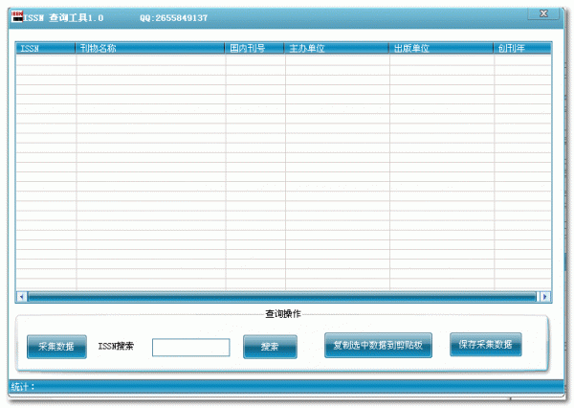The image size is (574, 408).
Task: Close the ISSN query tool window
Action: click(543, 13)
